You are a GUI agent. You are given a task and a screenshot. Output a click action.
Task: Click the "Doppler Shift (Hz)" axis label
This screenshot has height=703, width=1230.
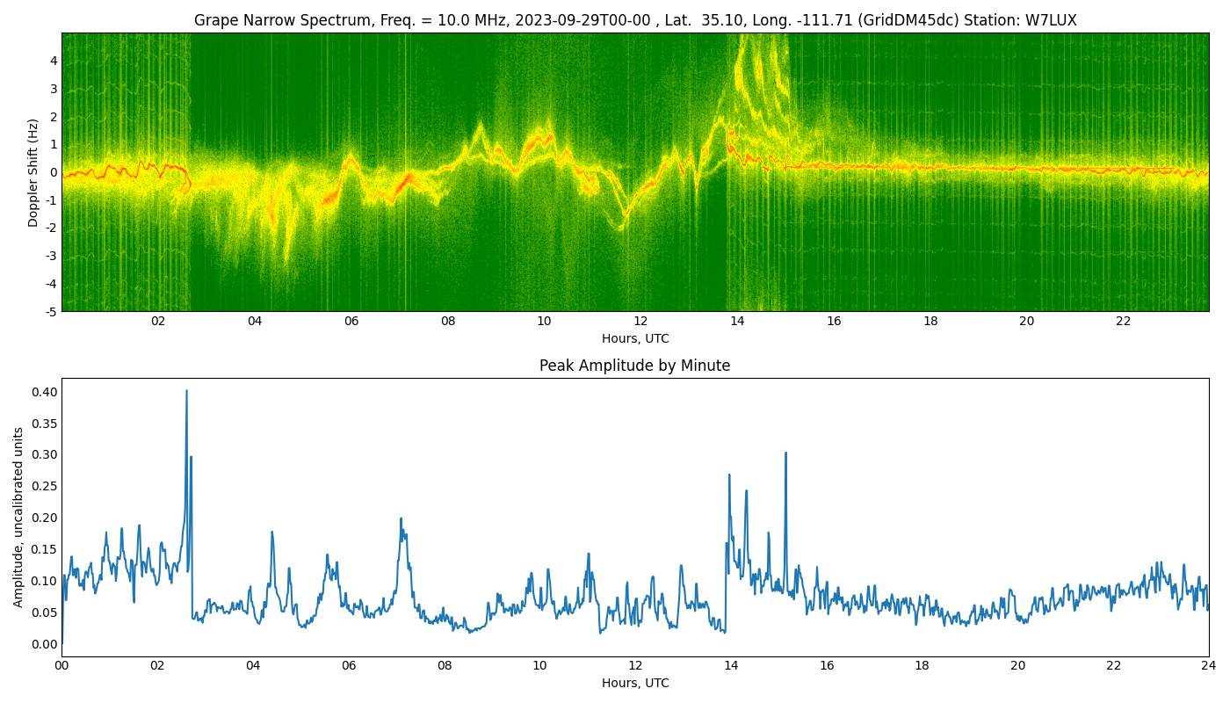(x=33, y=172)
